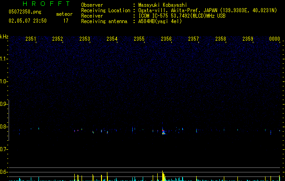
Task: Click the bright meteor echo near 2356
Action: [x=164, y=132]
